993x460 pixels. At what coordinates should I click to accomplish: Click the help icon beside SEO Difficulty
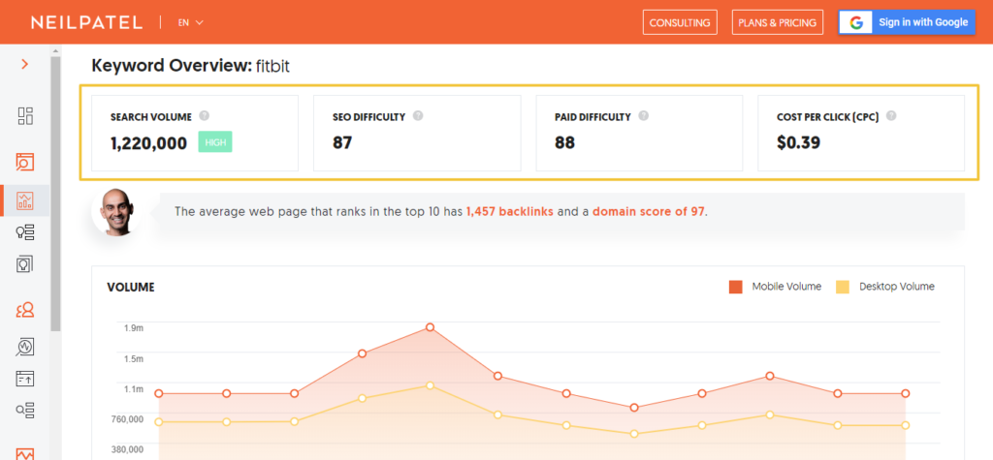coord(418,116)
